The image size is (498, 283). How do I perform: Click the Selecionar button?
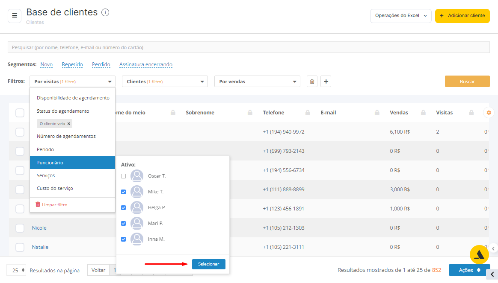click(x=209, y=264)
